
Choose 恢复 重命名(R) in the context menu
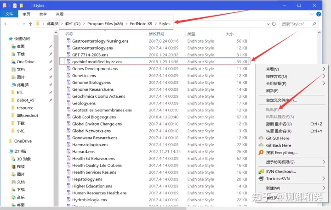279,131
